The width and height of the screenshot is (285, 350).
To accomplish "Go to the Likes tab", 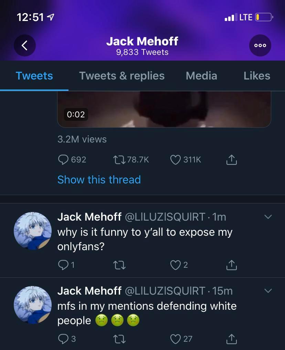I will pyautogui.click(x=257, y=76).
